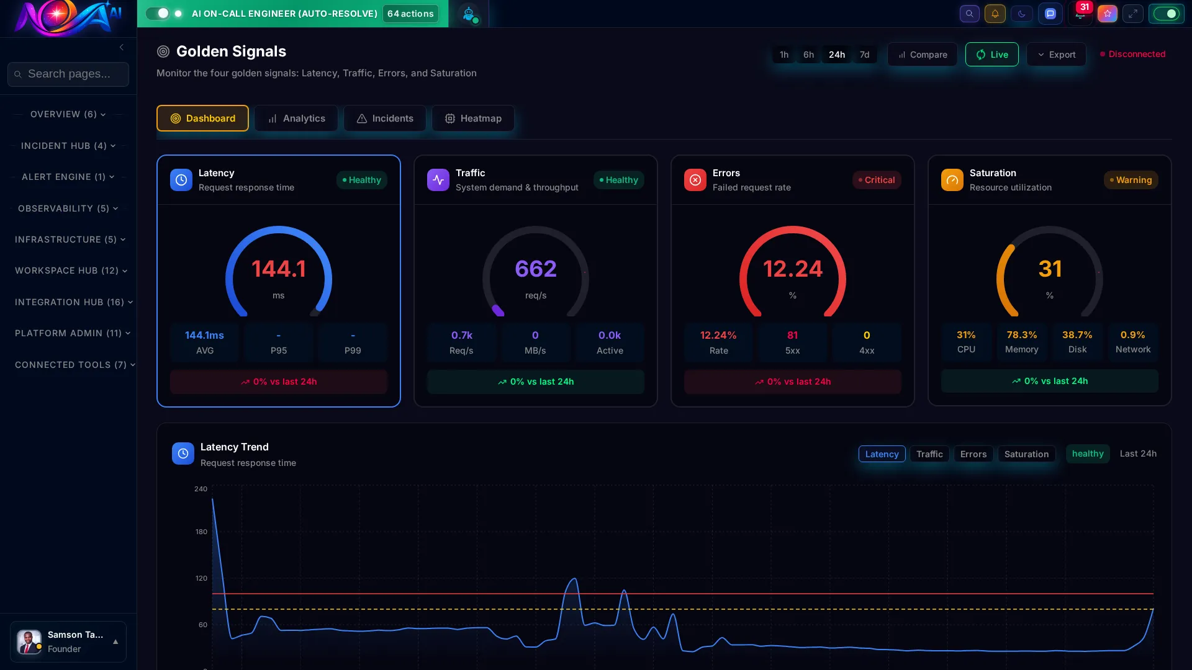
Task: Open the chat bubble icon
Action: tap(1050, 14)
